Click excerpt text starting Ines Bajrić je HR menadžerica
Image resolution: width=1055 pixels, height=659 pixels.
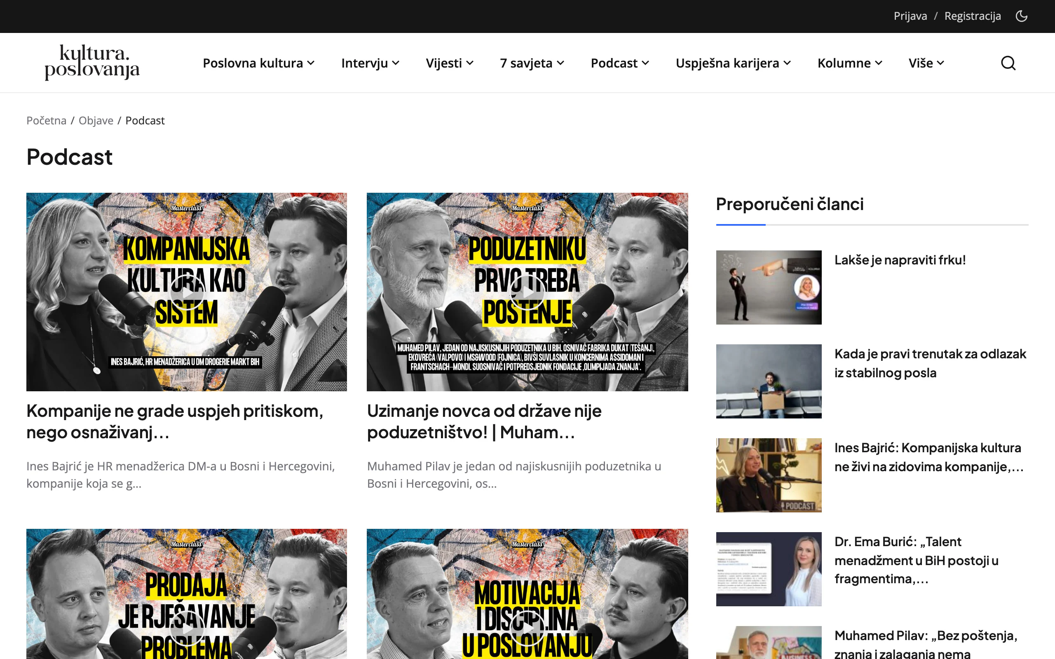pyautogui.click(x=181, y=474)
